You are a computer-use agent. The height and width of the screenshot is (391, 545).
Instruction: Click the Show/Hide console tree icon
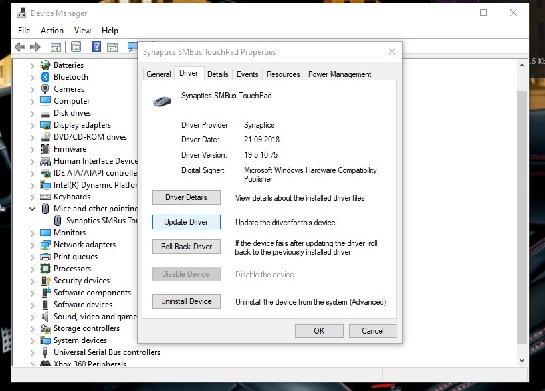[x=56, y=47]
